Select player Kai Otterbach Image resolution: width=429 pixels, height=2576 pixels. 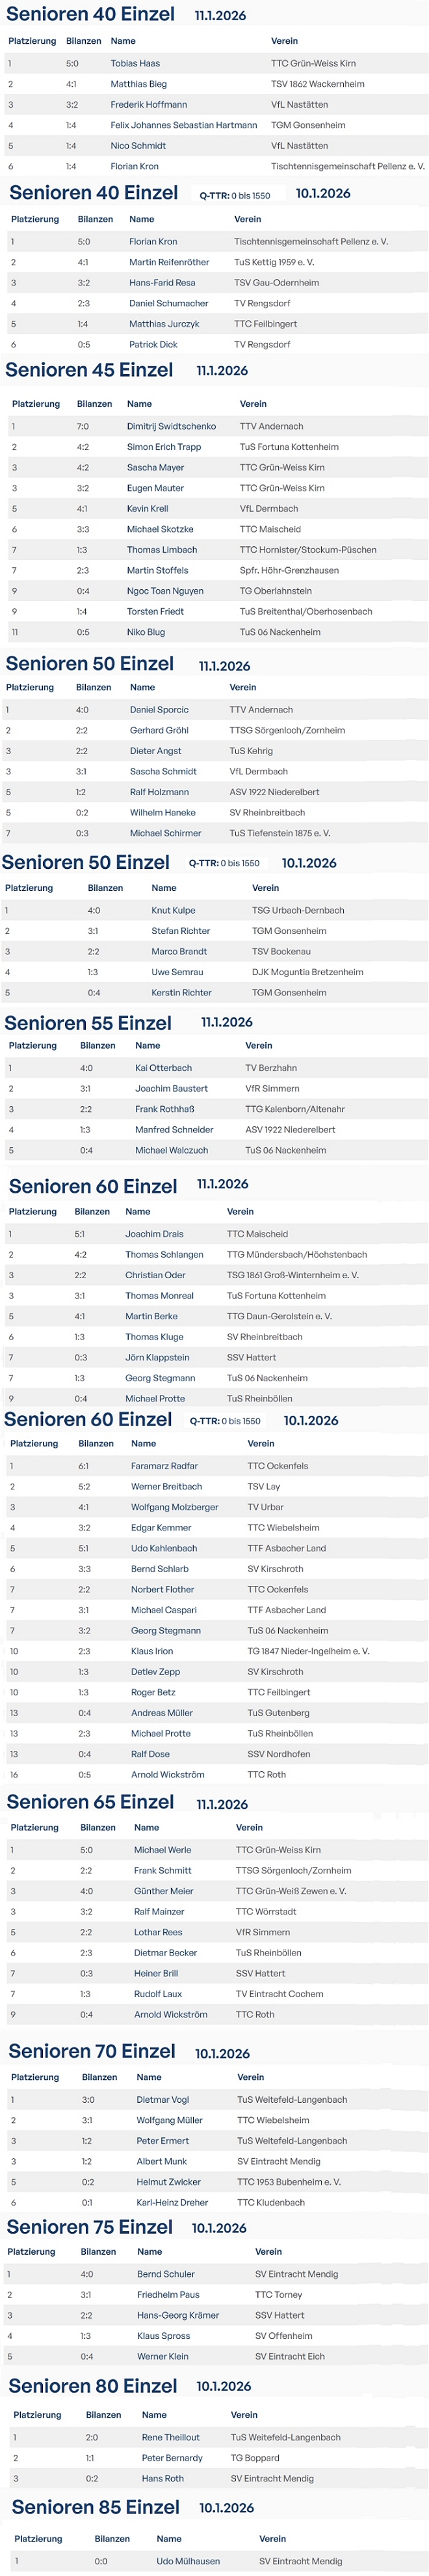point(164,1068)
